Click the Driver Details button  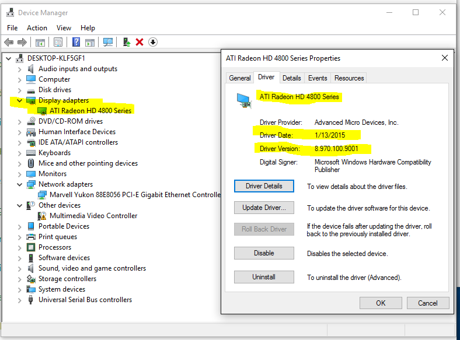[264, 186]
